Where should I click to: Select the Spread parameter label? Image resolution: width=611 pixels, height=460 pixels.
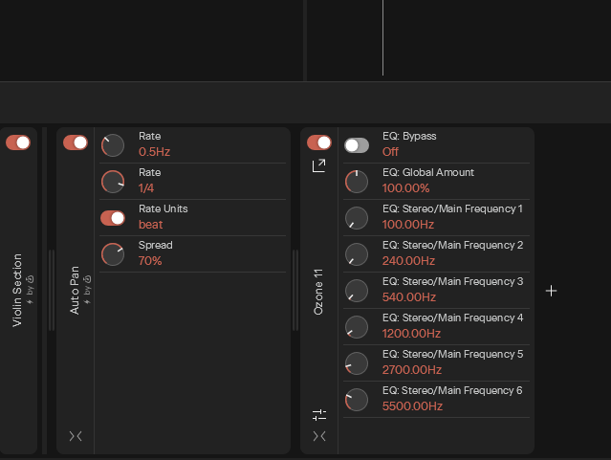156,245
